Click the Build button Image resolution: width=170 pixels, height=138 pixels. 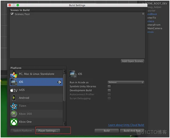coord(107,131)
